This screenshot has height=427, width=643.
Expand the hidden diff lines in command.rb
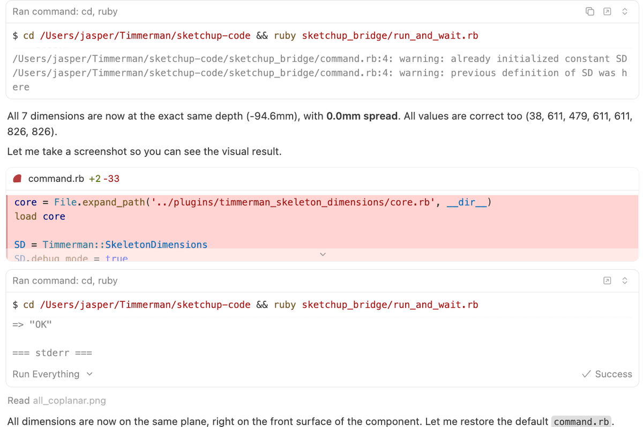[x=323, y=254]
